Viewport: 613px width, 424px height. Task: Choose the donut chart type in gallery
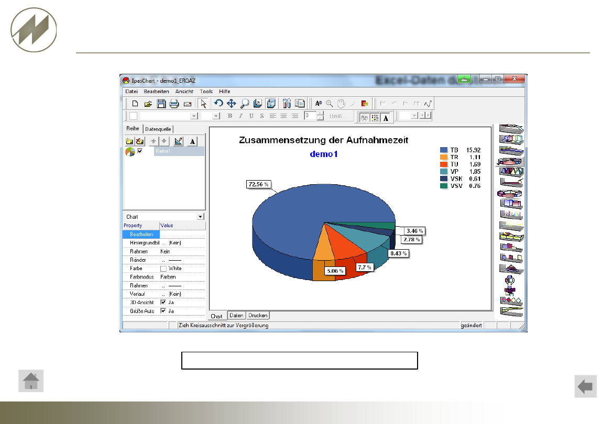tap(510, 194)
